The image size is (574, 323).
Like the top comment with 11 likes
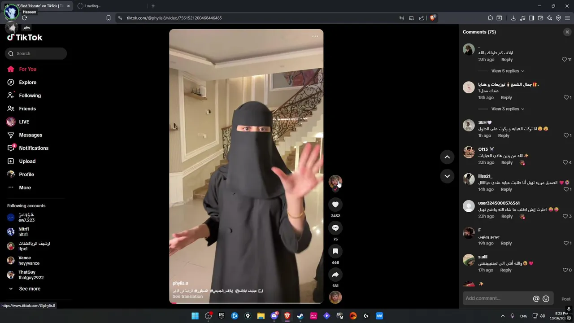tap(564, 60)
